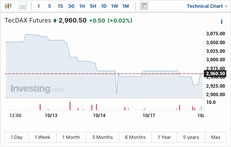Select the 1D interval
The height and width of the screenshot is (147, 231).
[x=104, y=6]
